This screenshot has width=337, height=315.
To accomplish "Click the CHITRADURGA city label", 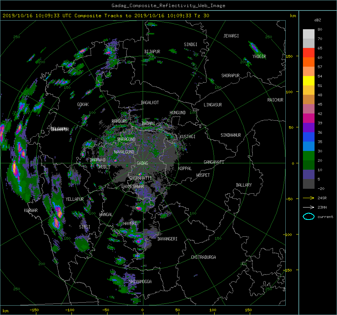I will (203, 257).
